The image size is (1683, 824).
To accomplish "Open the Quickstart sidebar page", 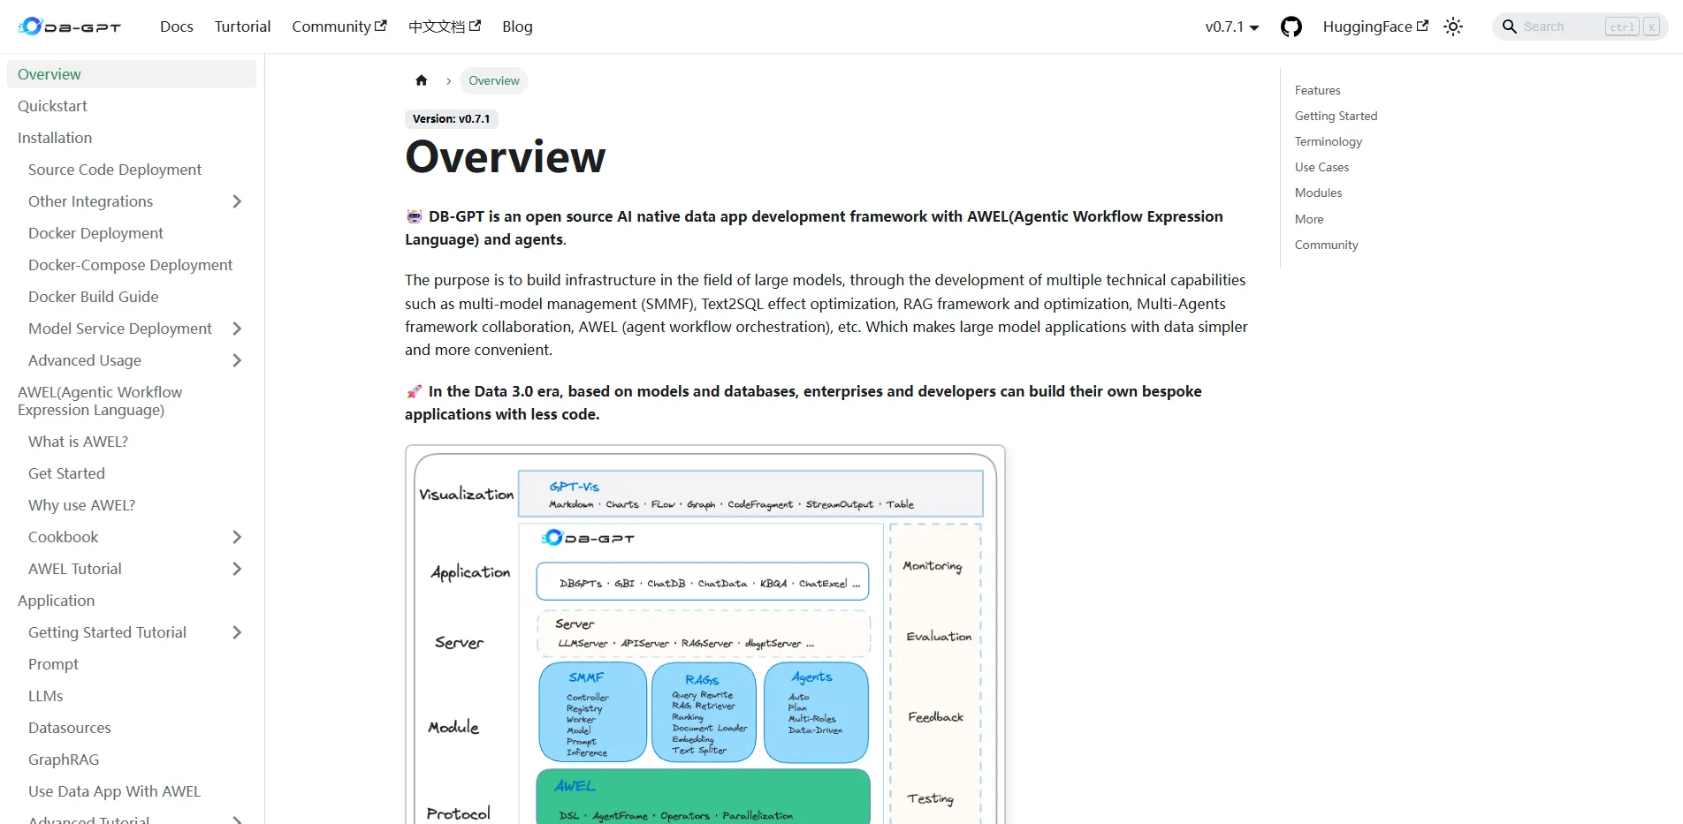I will (x=52, y=105).
